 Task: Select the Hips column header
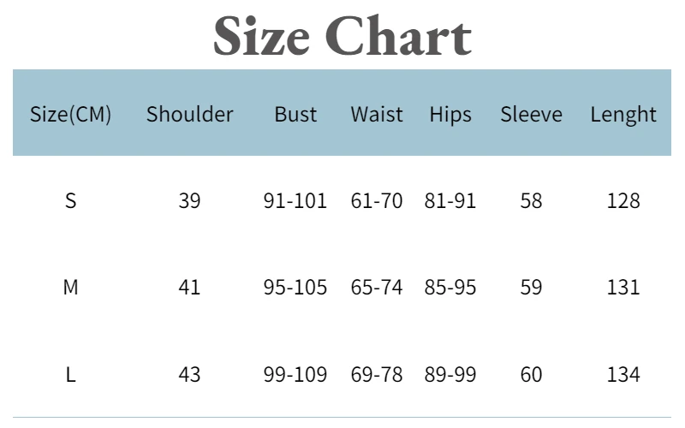tap(450, 115)
